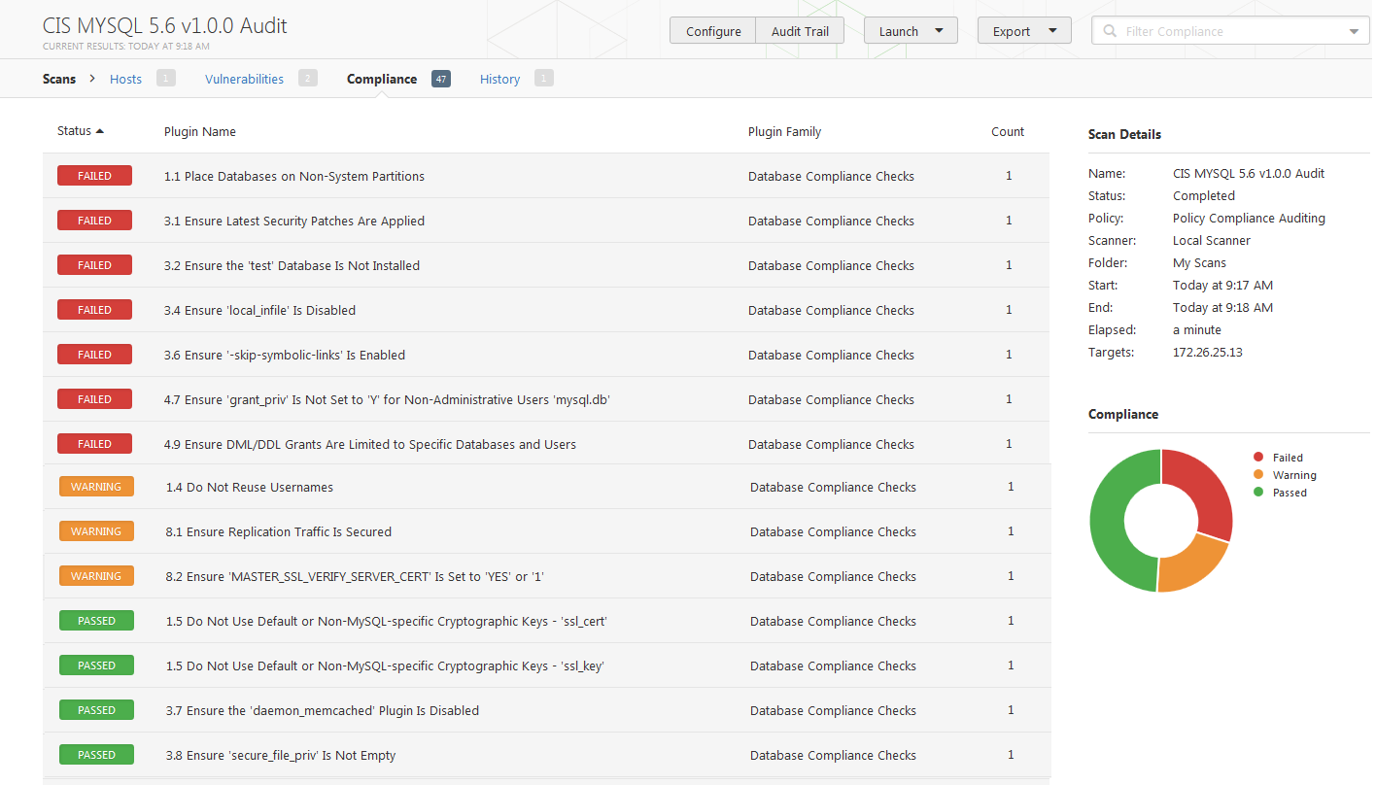Open the 1.5 Cryptographic Keys 'ssl_key' check name
Image resolution: width=1376 pixels, height=785 pixels.
[386, 666]
